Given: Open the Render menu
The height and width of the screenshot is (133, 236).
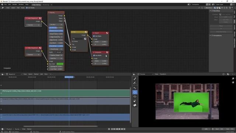Looking at the screenshot, I should (15, 4).
